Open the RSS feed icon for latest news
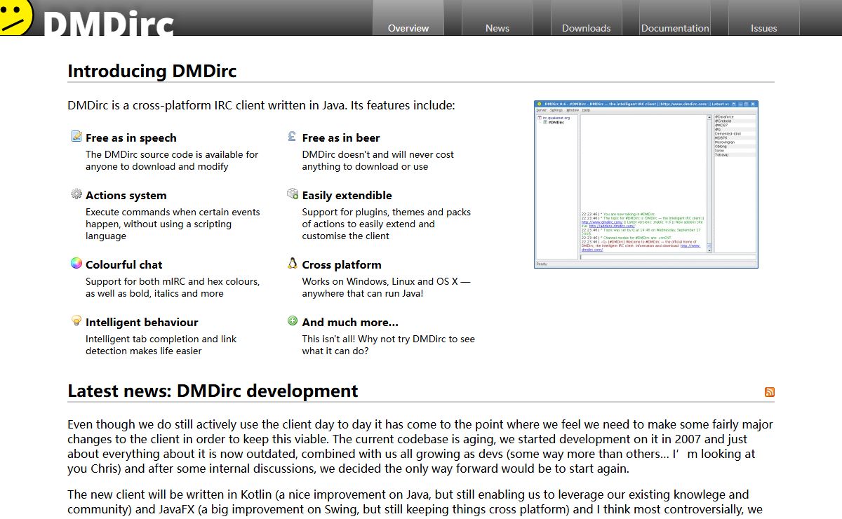The image size is (842, 519). pos(770,392)
